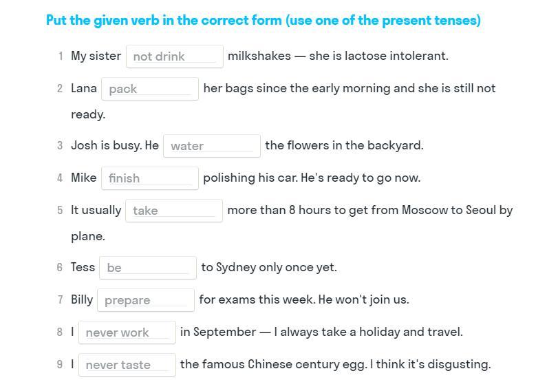Click the blue exercise instruction heading
The width and height of the screenshot is (558, 391).
coord(263,21)
